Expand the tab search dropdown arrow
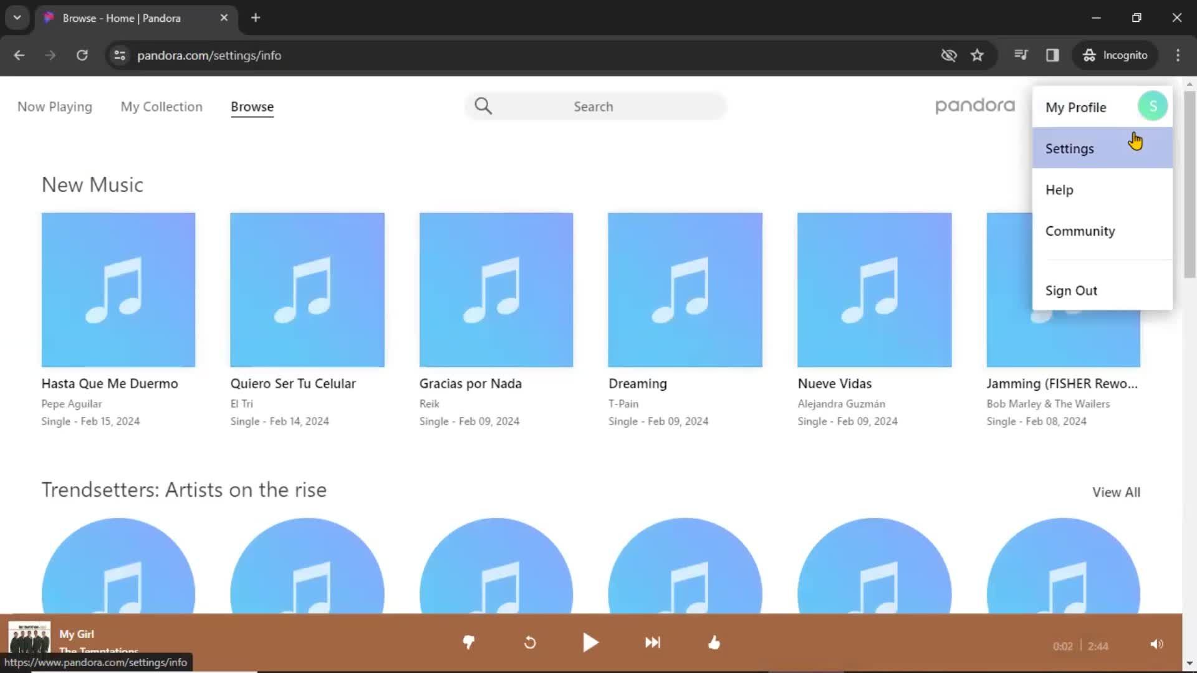This screenshot has height=673, width=1197. point(17,17)
